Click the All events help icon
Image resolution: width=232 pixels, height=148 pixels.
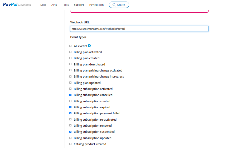89,46
